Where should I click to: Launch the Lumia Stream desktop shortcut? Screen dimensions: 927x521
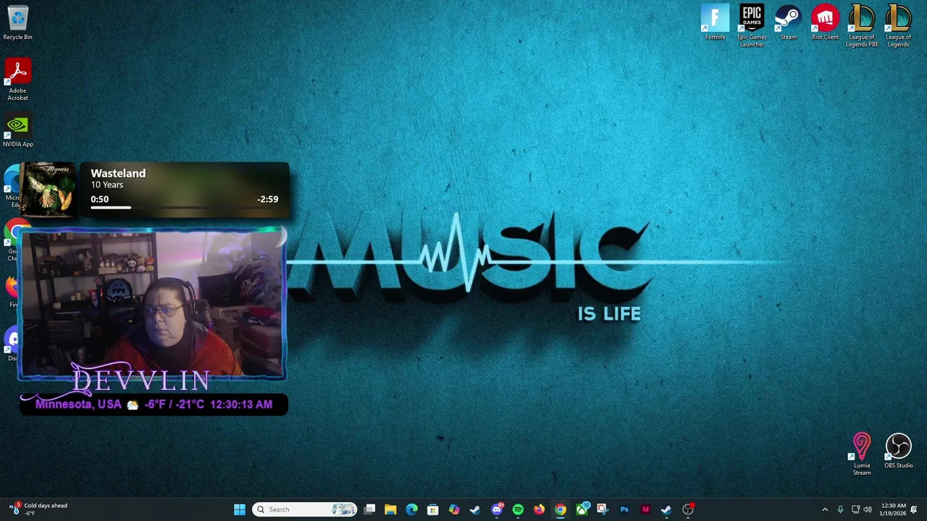tap(861, 454)
